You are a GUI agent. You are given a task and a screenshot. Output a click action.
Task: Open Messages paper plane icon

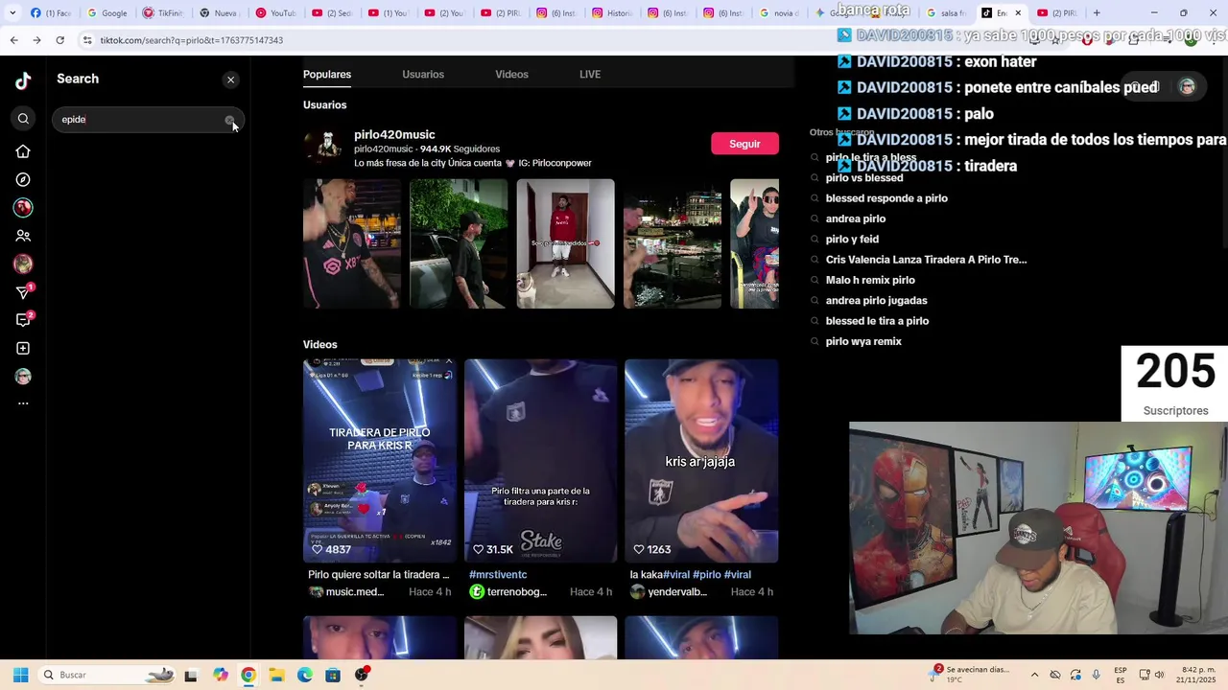click(x=23, y=292)
